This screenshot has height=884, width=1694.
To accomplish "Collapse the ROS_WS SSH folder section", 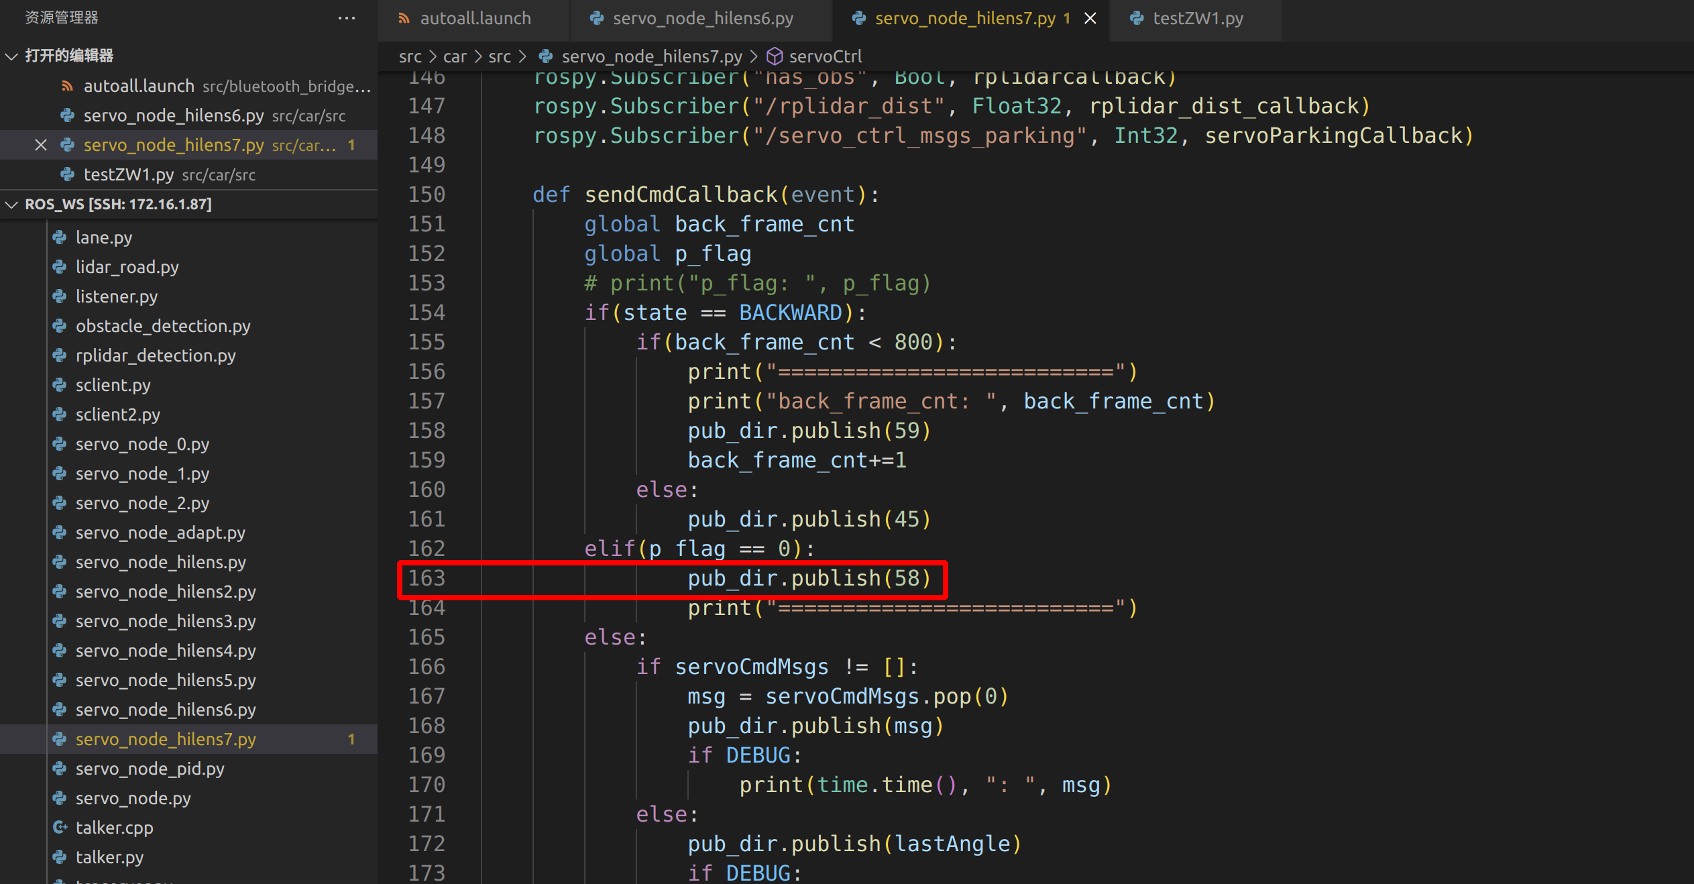I will click(11, 205).
